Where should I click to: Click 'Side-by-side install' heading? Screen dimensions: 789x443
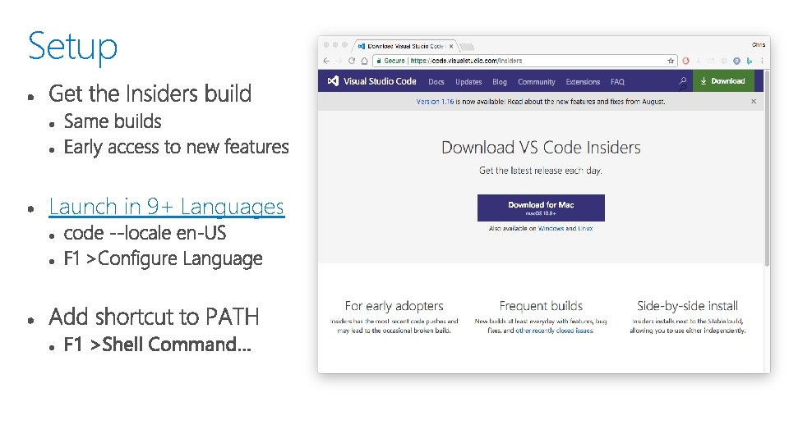[687, 306]
